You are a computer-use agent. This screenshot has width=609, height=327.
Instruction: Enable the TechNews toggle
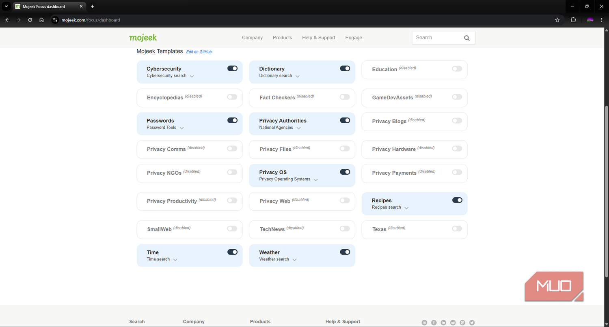(x=345, y=229)
